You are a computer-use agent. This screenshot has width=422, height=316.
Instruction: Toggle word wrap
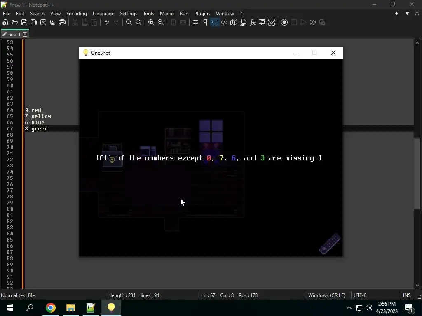pyautogui.click(x=196, y=22)
